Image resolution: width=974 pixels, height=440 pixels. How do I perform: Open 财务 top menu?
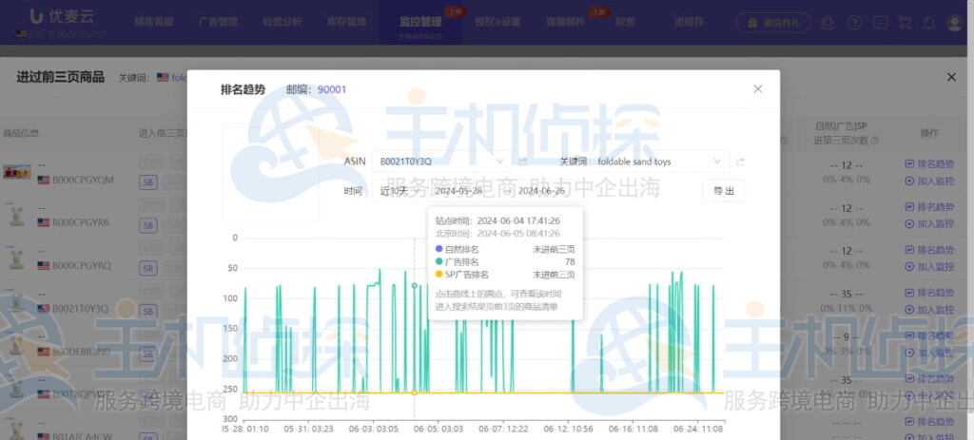pos(626,22)
